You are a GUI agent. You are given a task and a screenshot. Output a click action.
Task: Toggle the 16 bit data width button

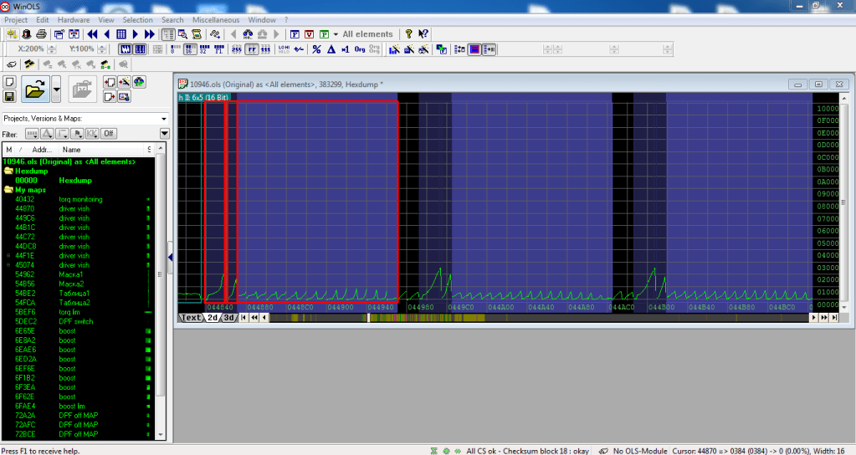[188, 49]
